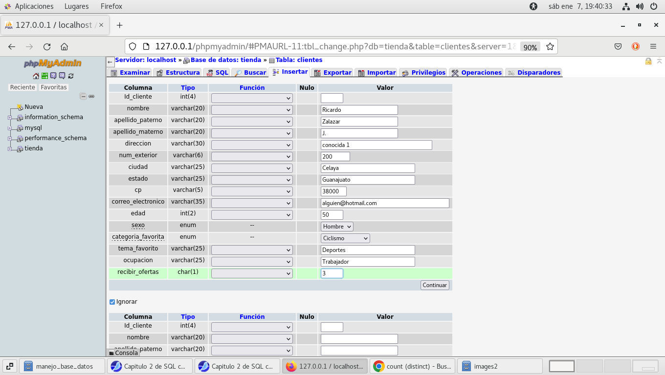Click collapse-all icon in navigation tree
This screenshot has width=665, height=375.
83,97
